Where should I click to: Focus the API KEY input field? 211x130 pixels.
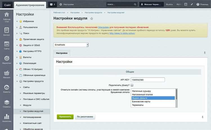[148, 80]
